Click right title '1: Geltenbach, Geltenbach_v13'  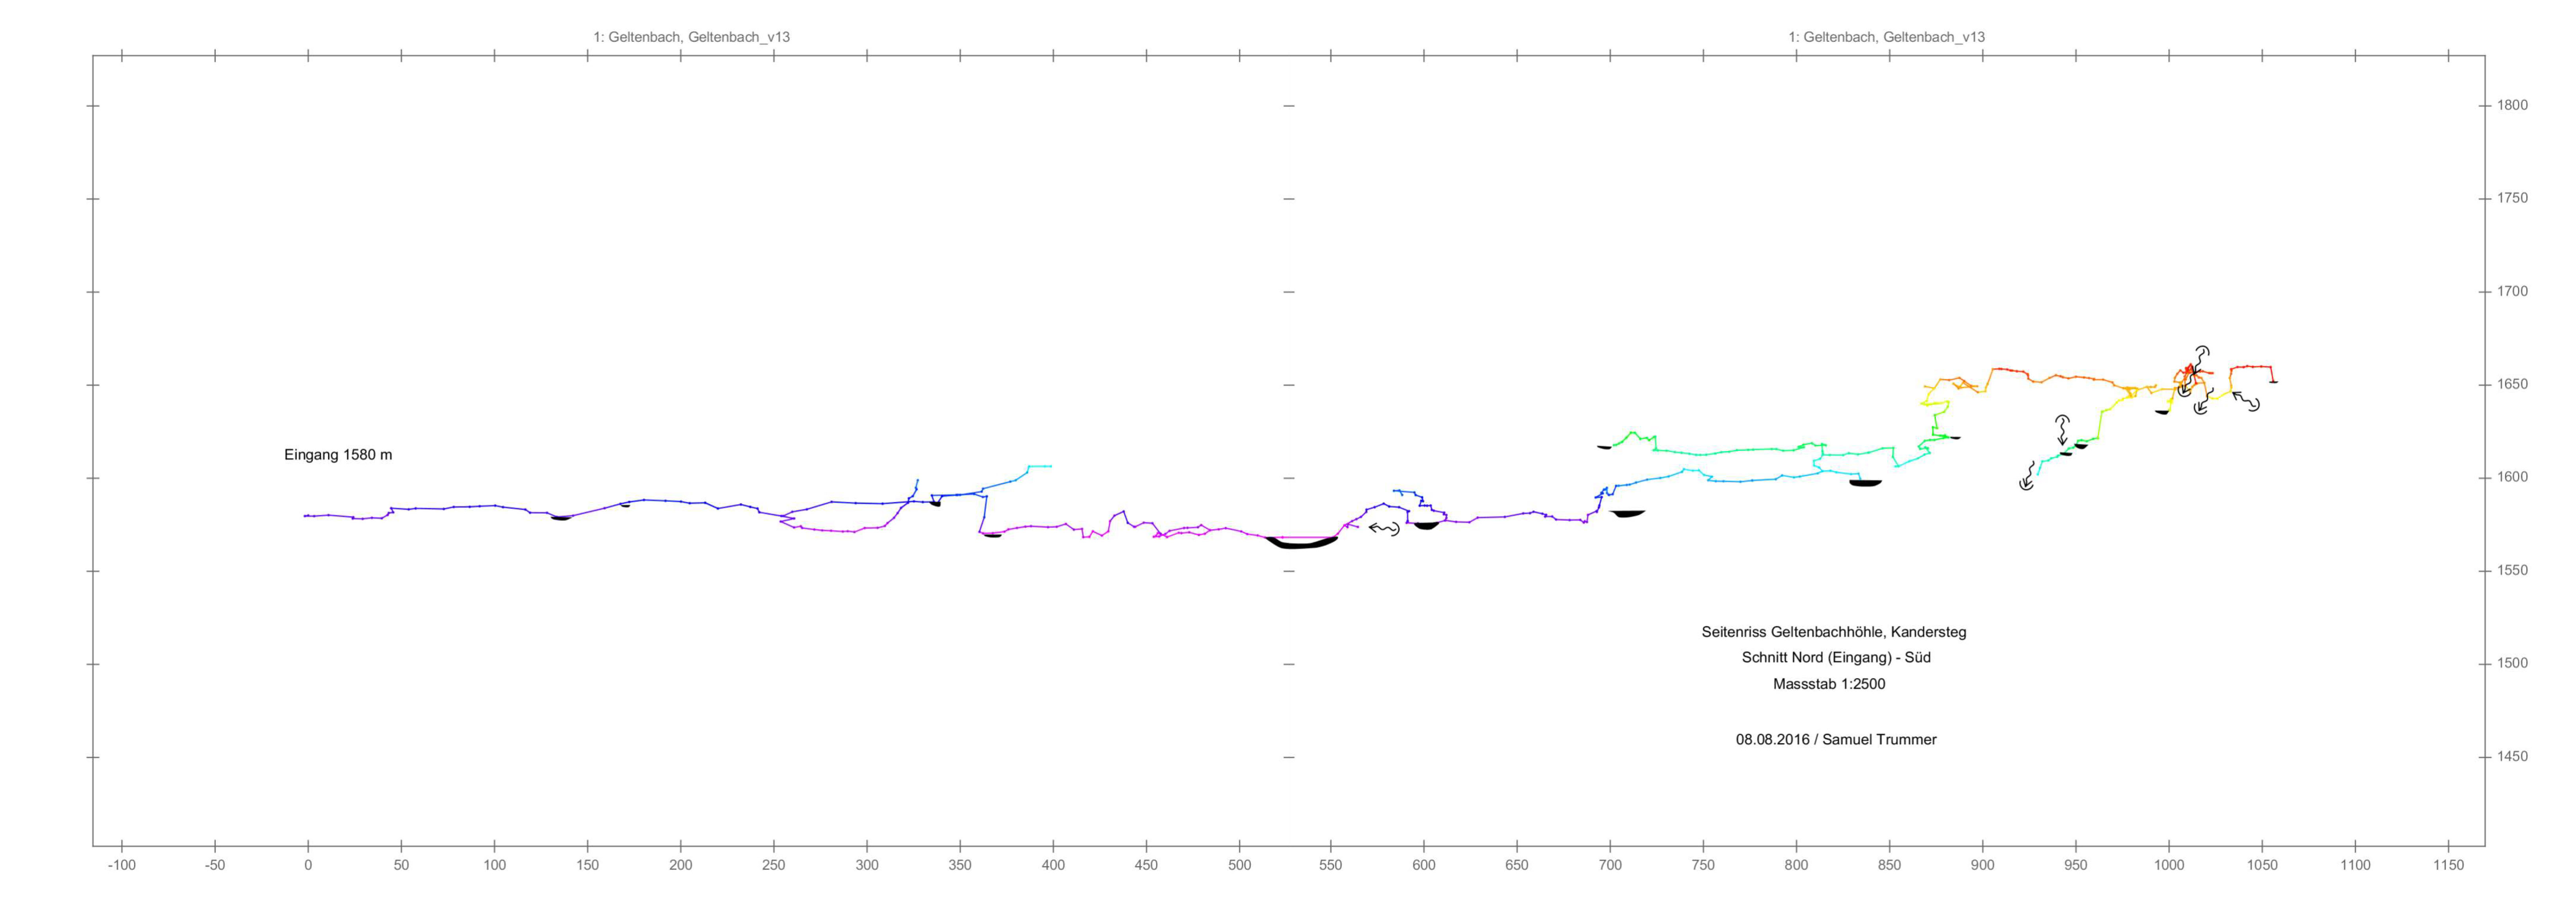coord(1886,37)
